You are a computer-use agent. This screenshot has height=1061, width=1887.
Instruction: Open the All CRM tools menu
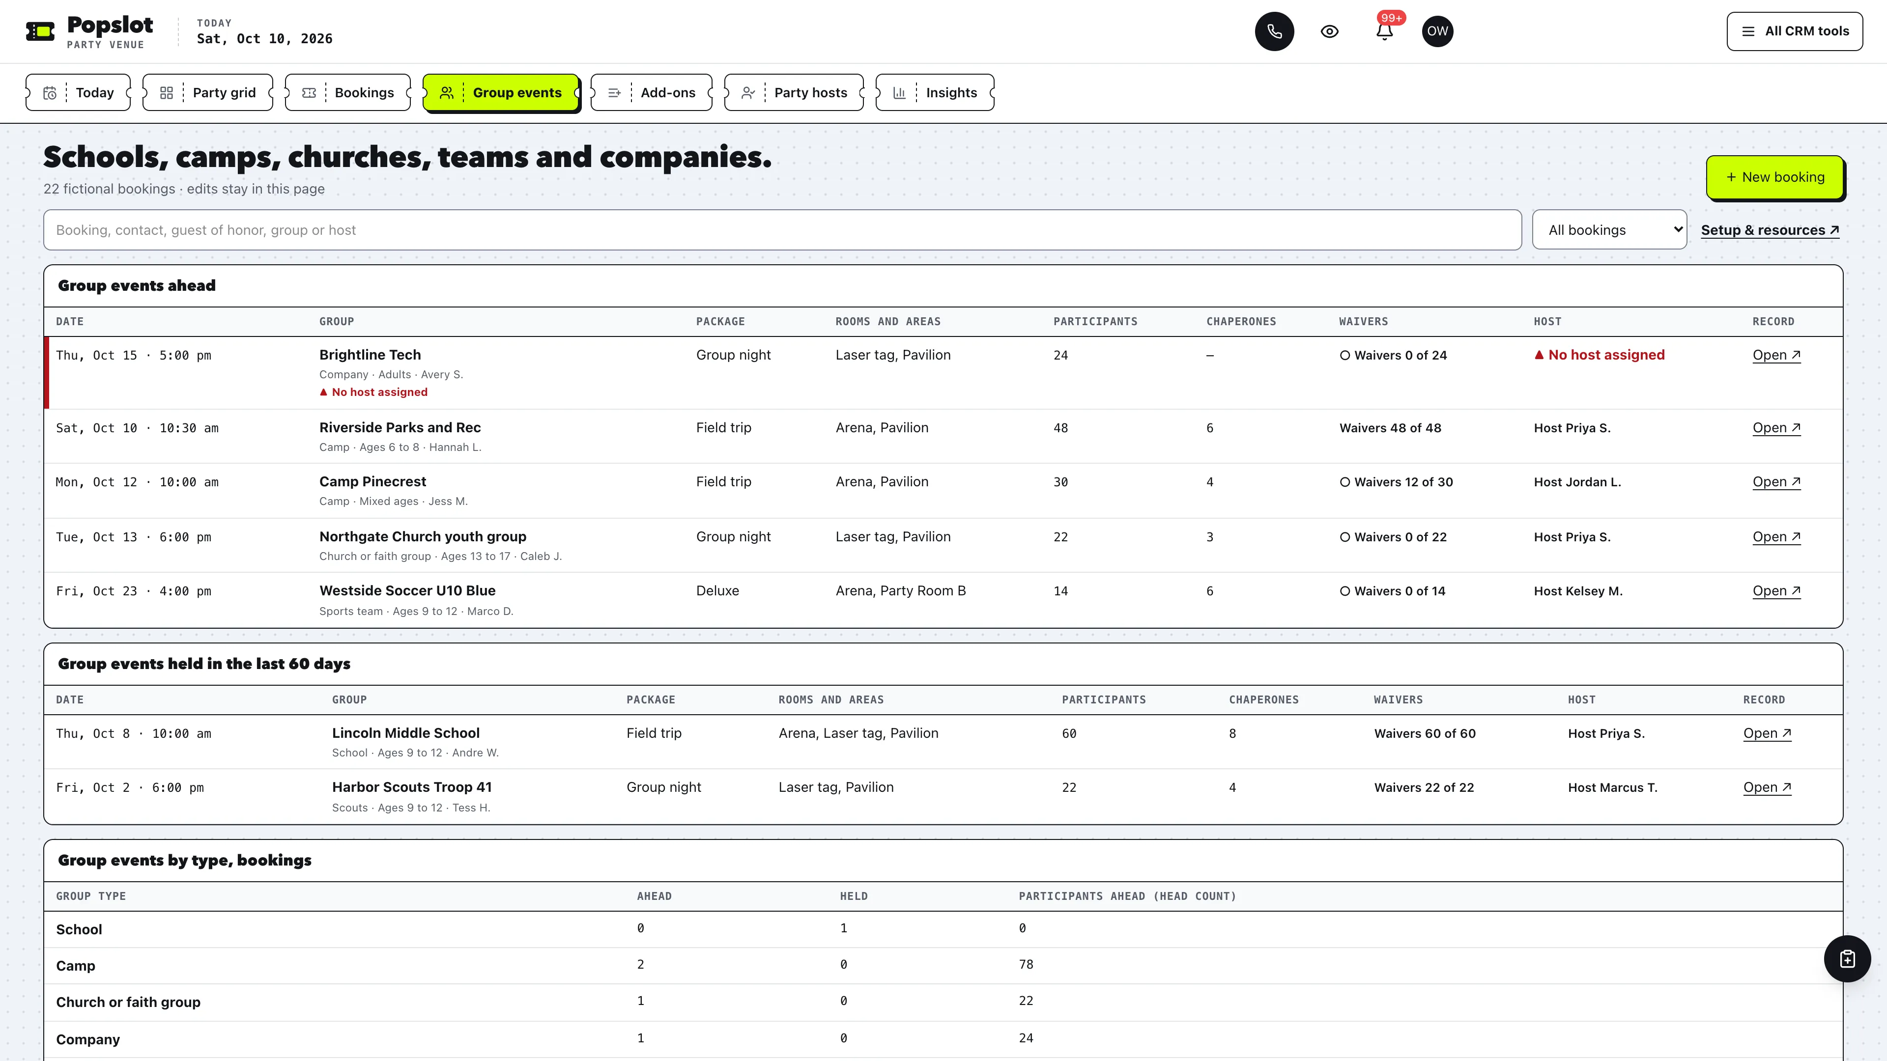1794,31
